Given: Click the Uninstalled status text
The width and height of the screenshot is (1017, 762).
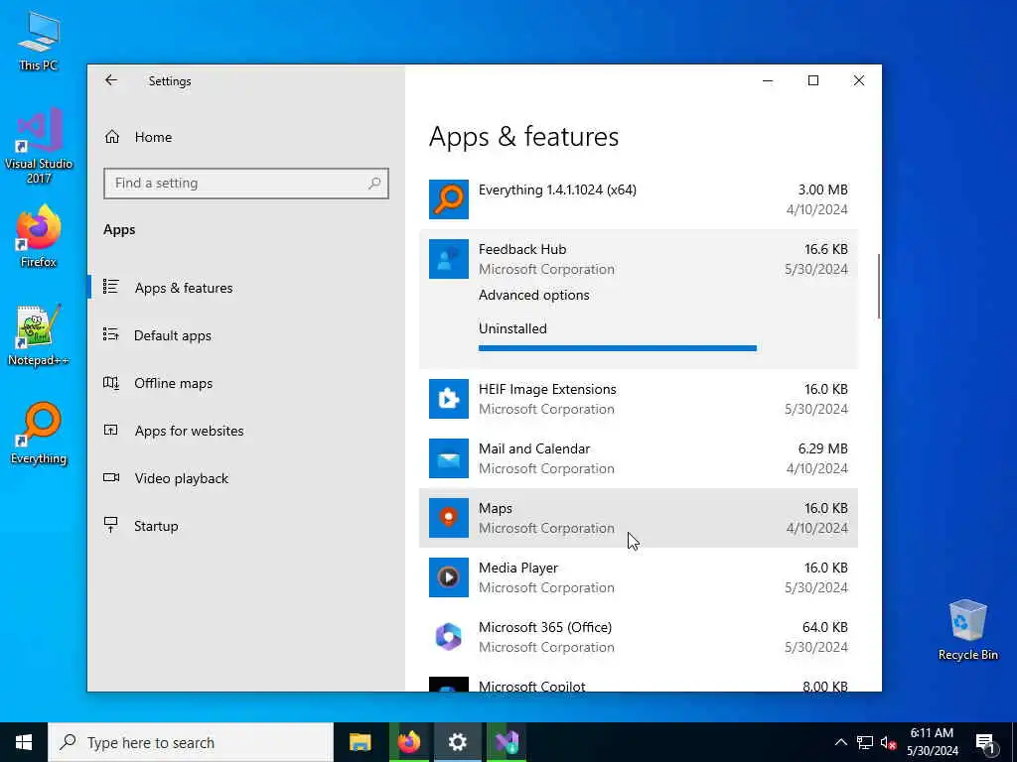Looking at the screenshot, I should click(512, 328).
